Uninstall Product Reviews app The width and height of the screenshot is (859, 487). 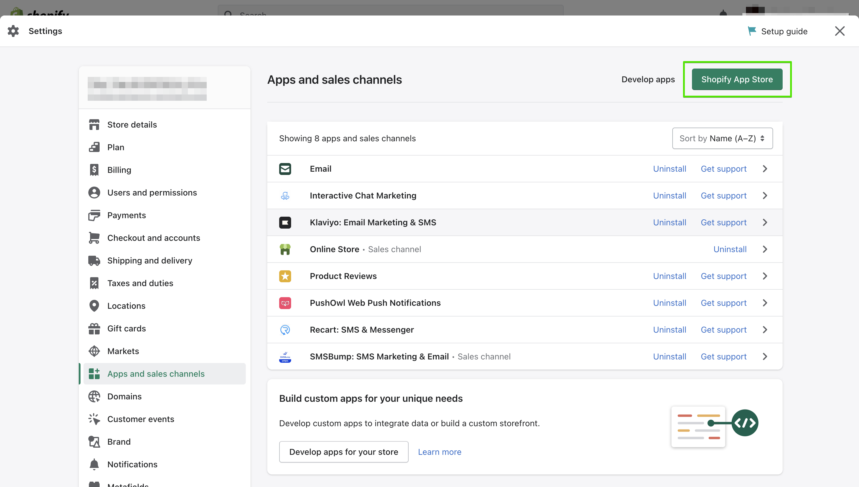[x=669, y=276]
